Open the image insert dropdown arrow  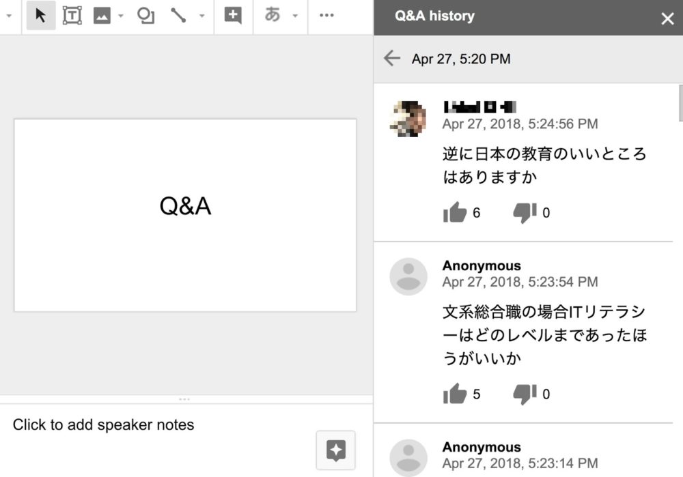[x=121, y=16]
